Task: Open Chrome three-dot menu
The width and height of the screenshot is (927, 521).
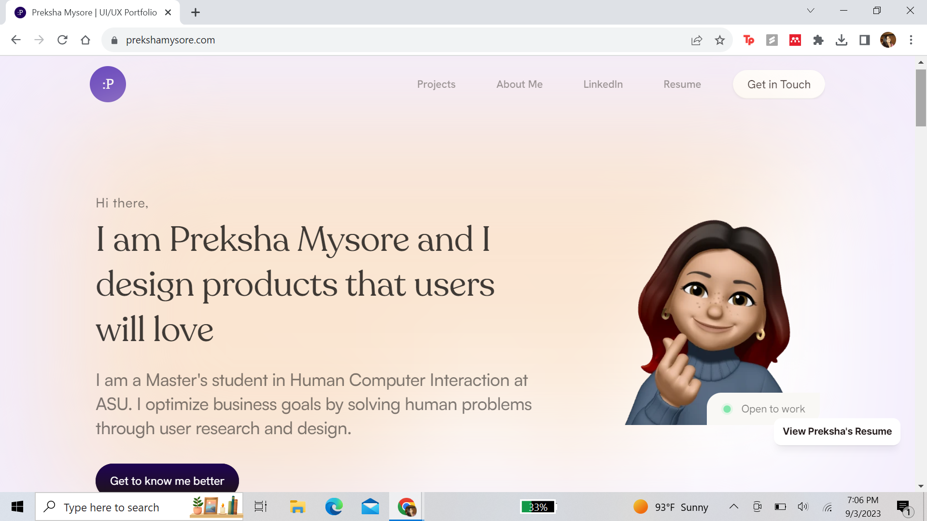Action: 911,40
